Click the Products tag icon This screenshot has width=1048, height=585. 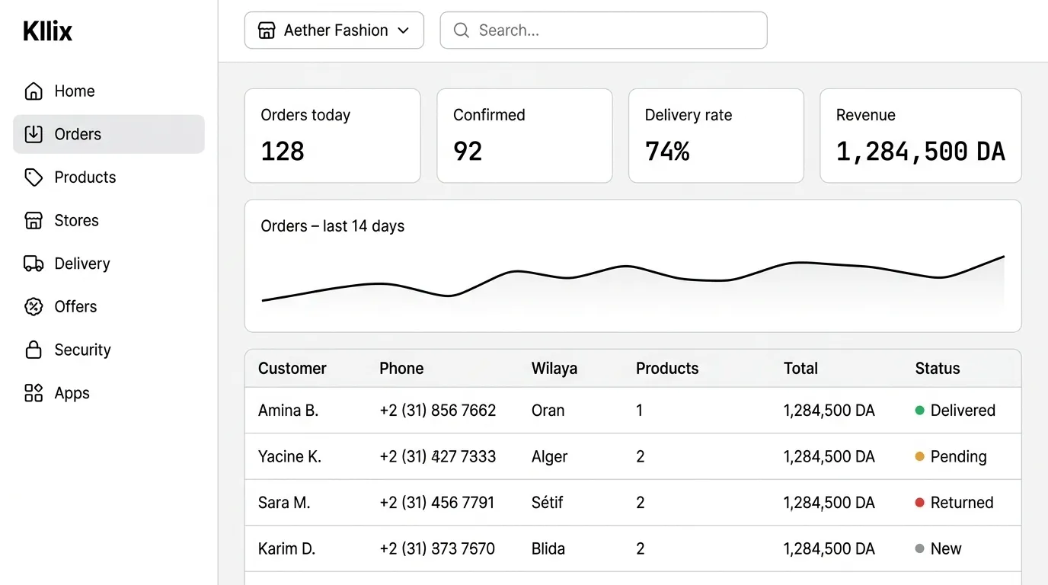34,177
